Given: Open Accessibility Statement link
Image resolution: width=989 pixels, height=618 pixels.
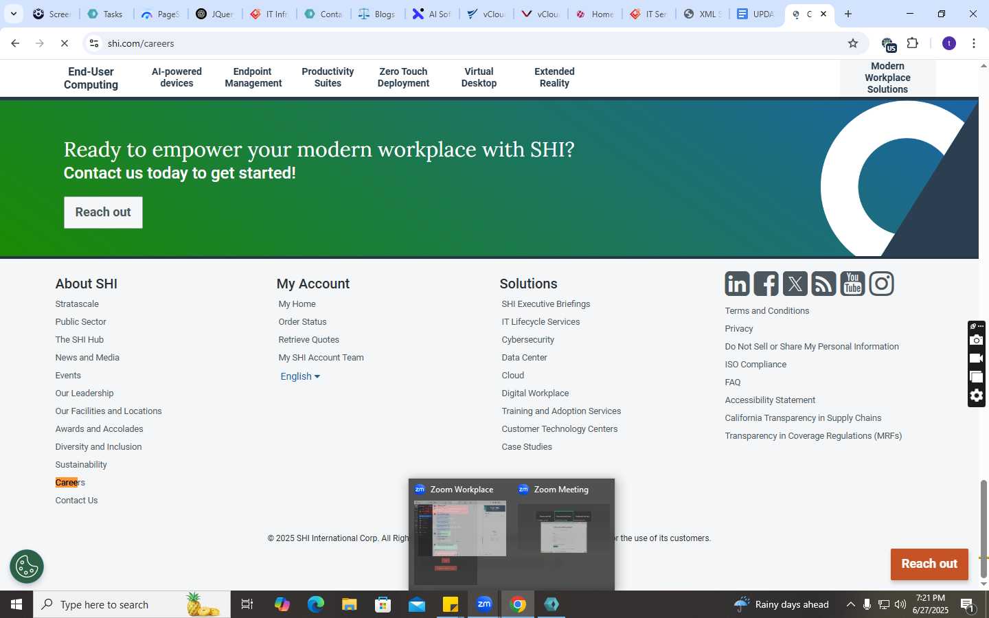Looking at the screenshot, I should [770, 400].
